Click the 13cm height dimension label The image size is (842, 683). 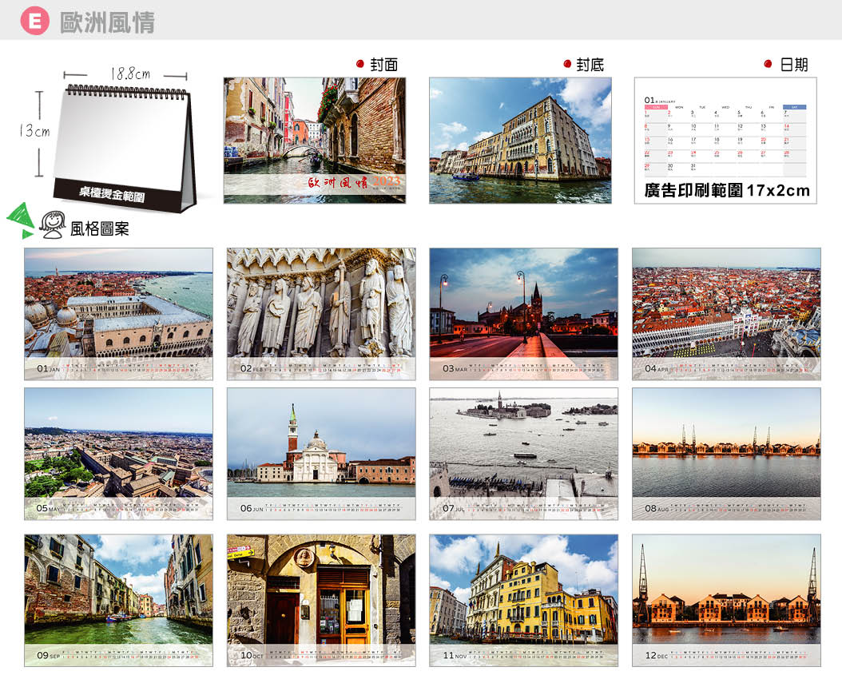click(34, 130)
